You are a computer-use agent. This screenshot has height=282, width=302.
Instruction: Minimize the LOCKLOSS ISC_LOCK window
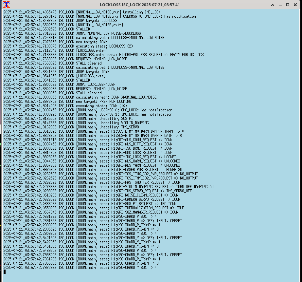tap(280, 5)
